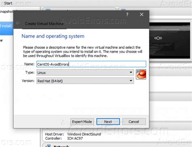The width and height of the screenshot is (192, 147).
Task: Select the highlighted VM entry in the sidebar
Action: 6,28
